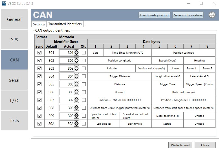Increment the Actual identifier for 301

76,51
